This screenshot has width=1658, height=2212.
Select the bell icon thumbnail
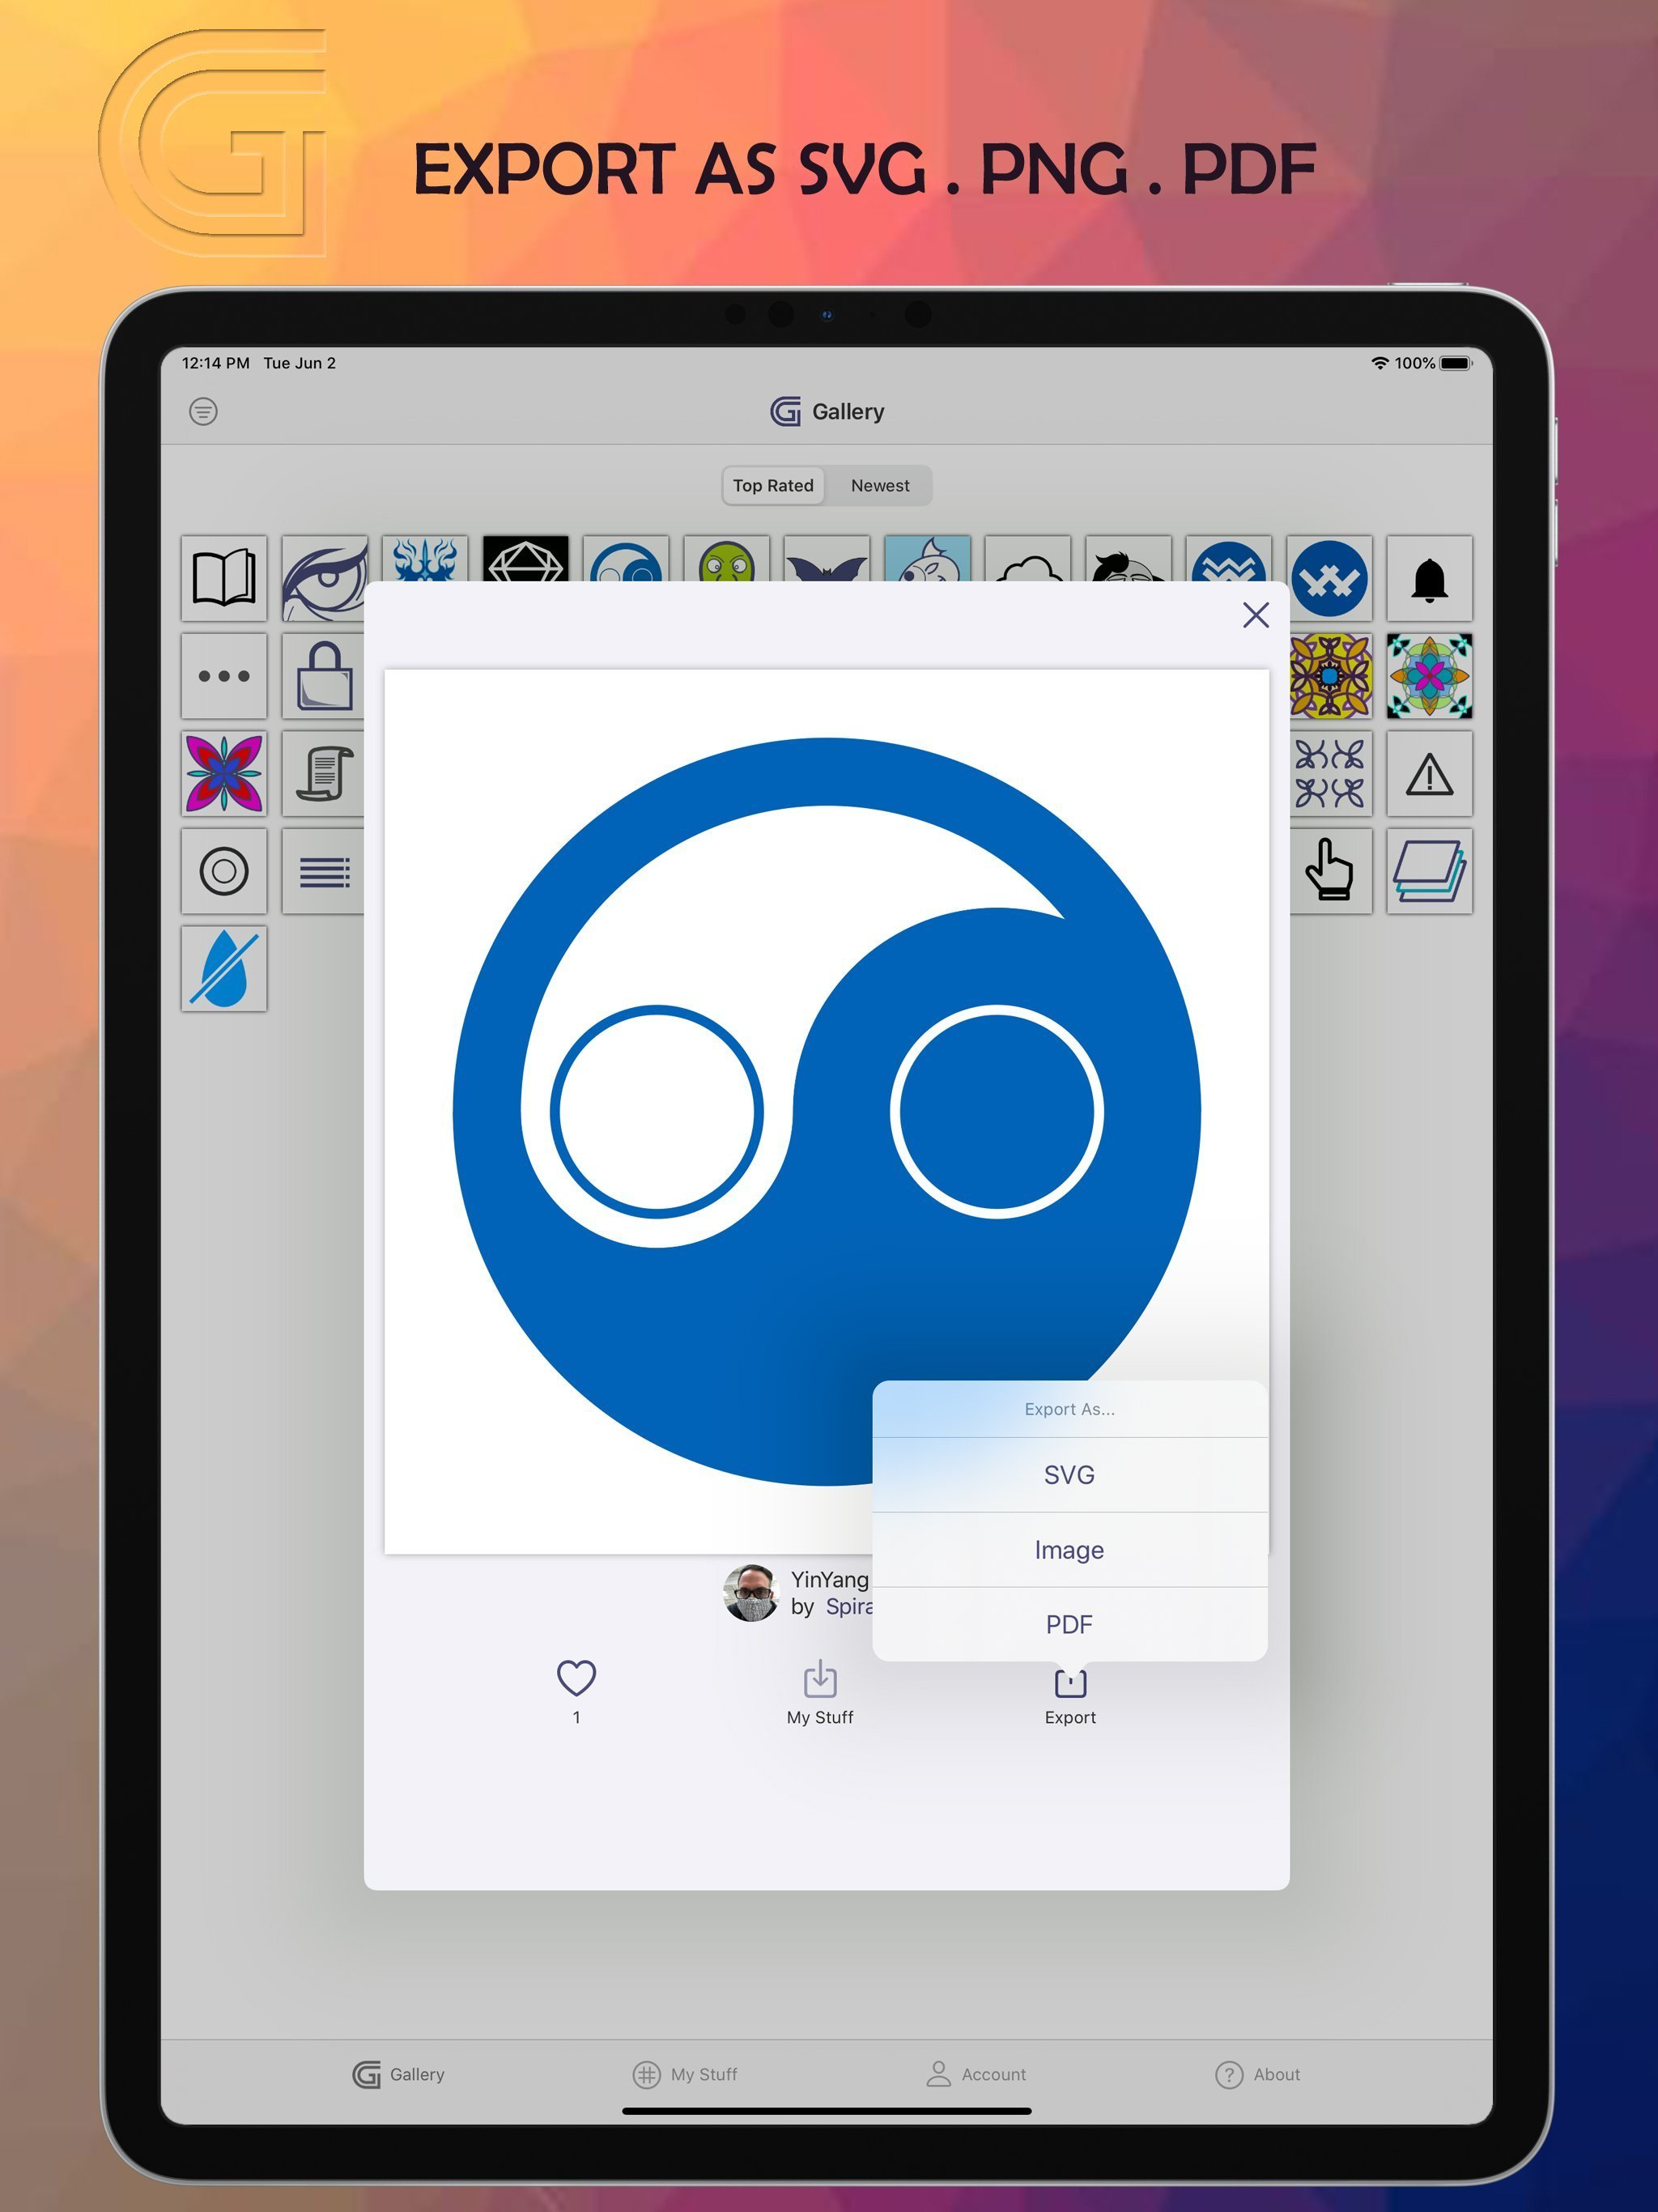1429,578
